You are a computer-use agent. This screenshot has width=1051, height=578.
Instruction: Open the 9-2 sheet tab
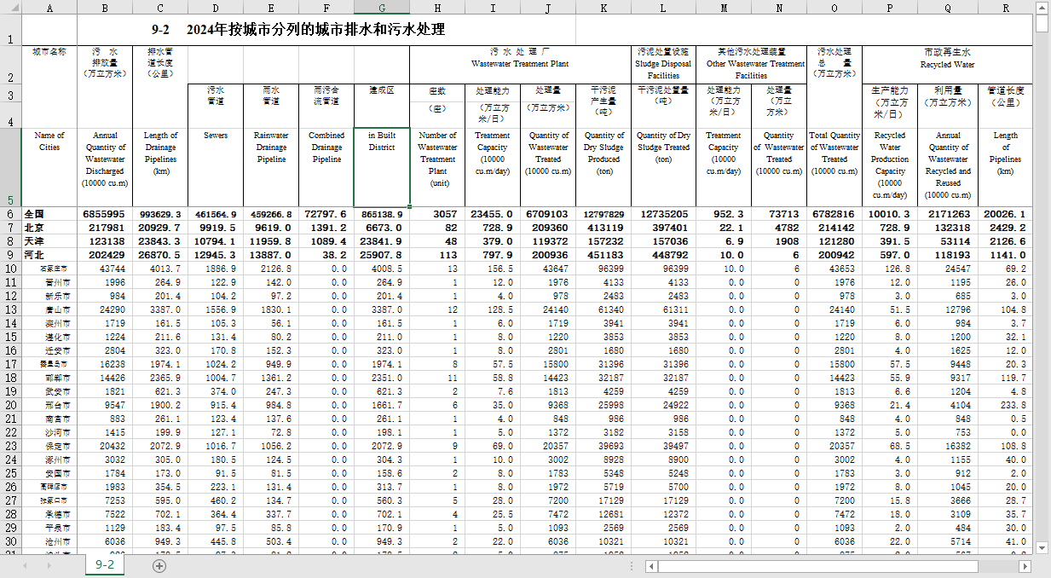(105, 565)
